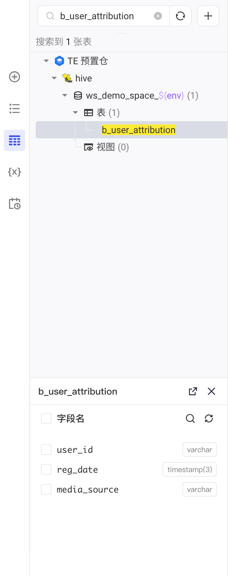The height and width of the screenshot is (576, 228).
Task: Open the schedule calendar sidebar icon
Action: (x=15, y=204)
